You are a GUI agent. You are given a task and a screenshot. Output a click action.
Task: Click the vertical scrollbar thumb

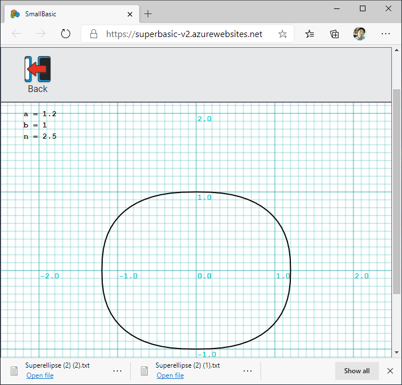click(396, 191)
